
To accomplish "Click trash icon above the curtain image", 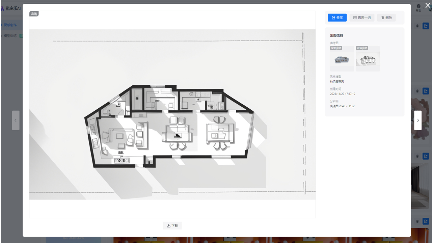I will 417,156.
